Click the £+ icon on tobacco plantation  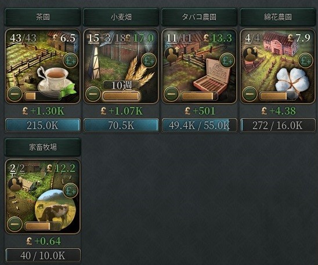pyautogui.click(x=227, y=60)
